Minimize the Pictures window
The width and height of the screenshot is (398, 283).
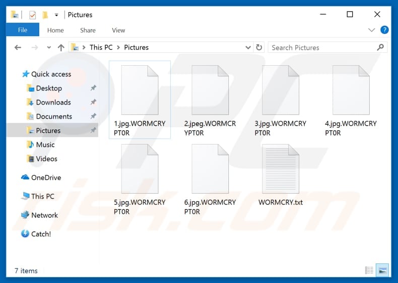click(x=323, y=15)
